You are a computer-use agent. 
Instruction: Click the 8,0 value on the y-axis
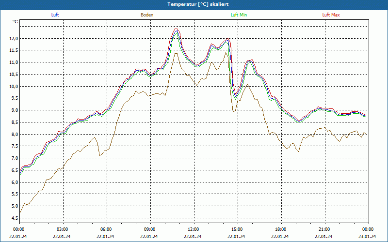coord(15,134)
